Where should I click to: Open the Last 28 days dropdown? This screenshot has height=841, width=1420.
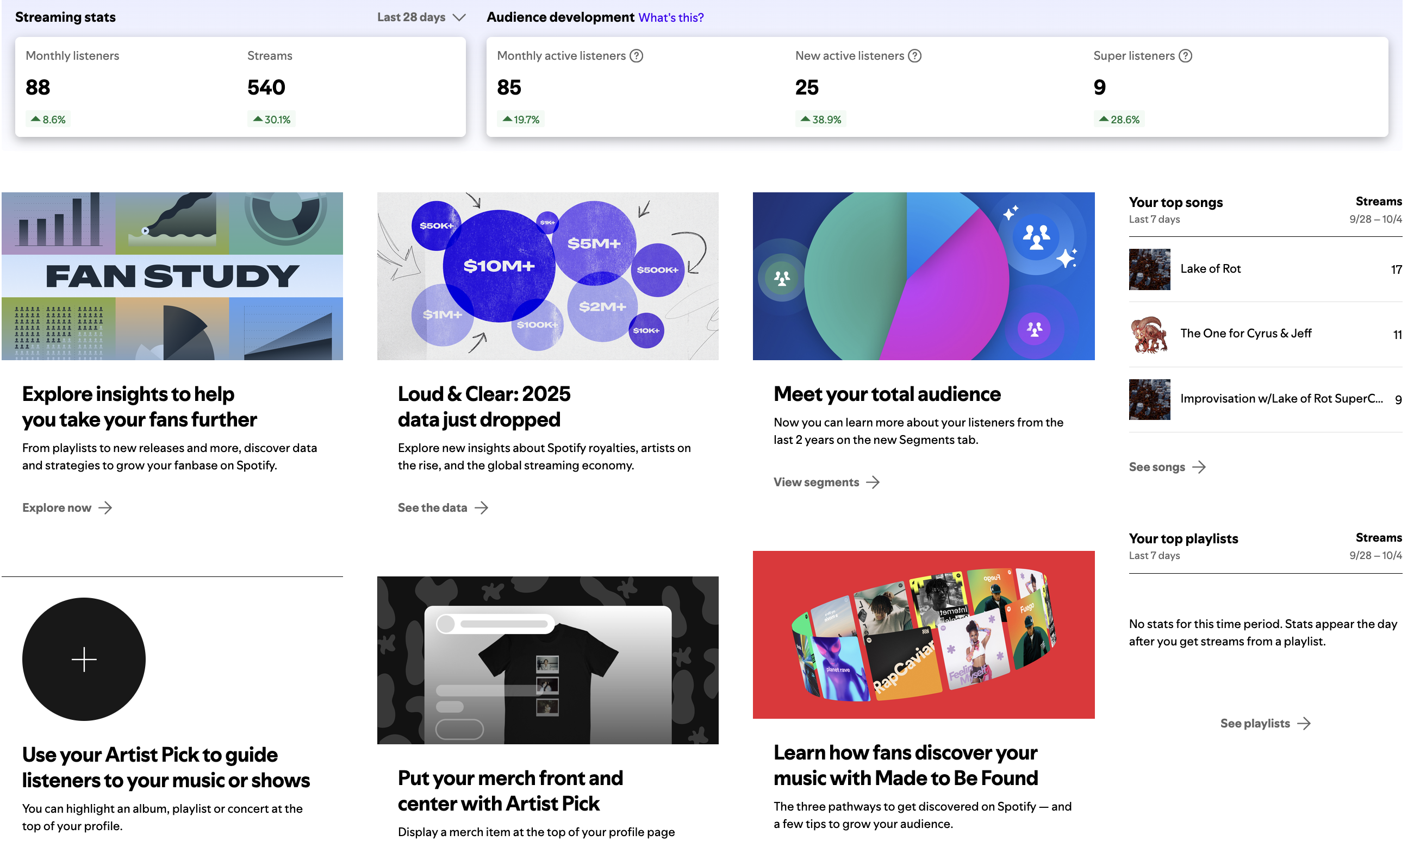coord(421,17)
